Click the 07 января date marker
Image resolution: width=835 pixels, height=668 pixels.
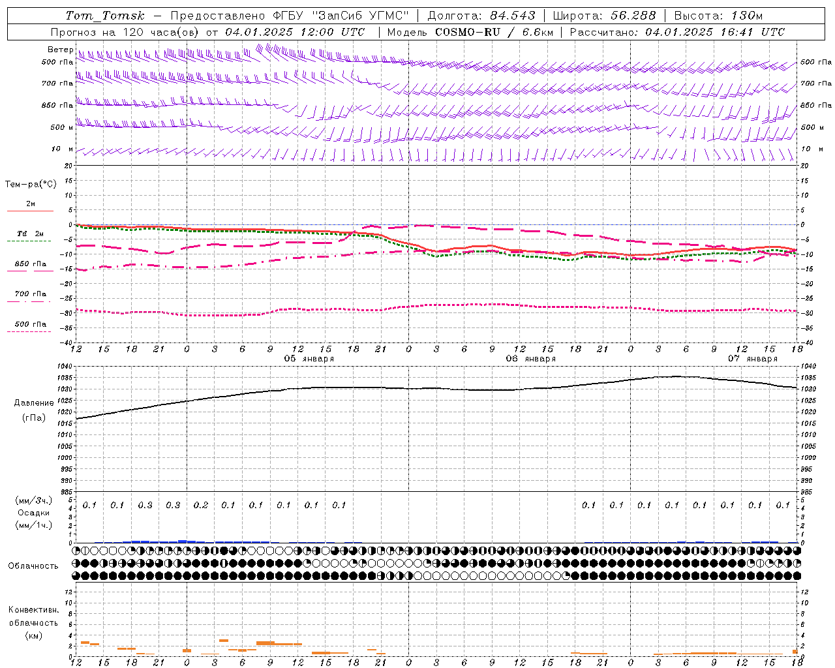753,359
